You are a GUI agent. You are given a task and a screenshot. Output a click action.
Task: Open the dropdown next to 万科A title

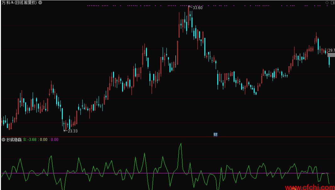pos(40,3)
